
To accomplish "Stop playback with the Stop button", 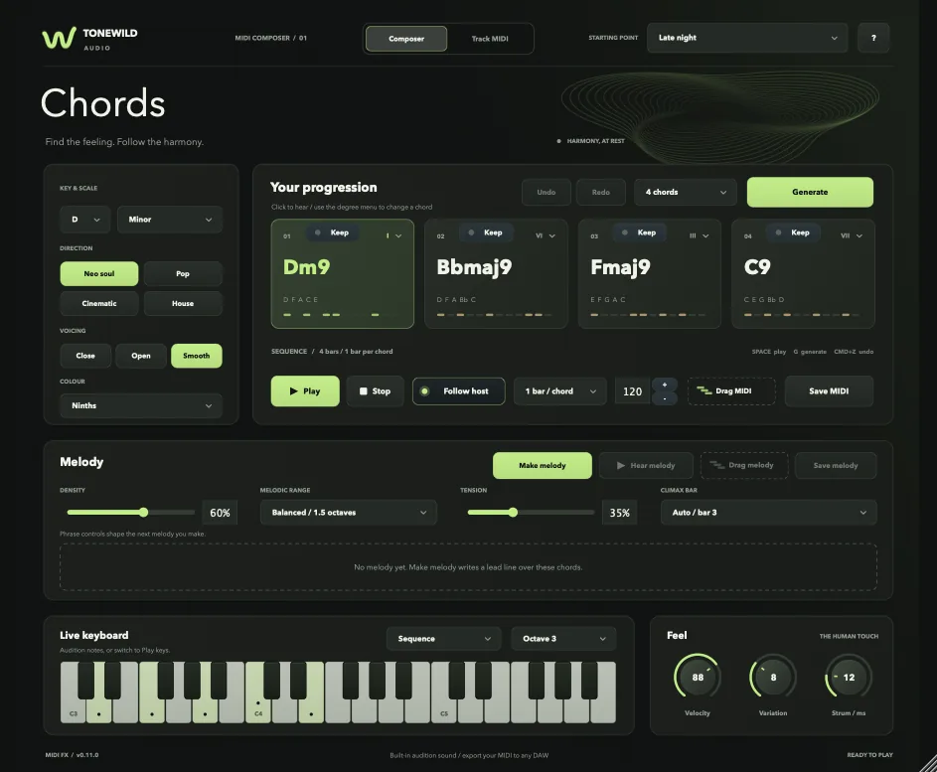I will (x=375, y=390).
